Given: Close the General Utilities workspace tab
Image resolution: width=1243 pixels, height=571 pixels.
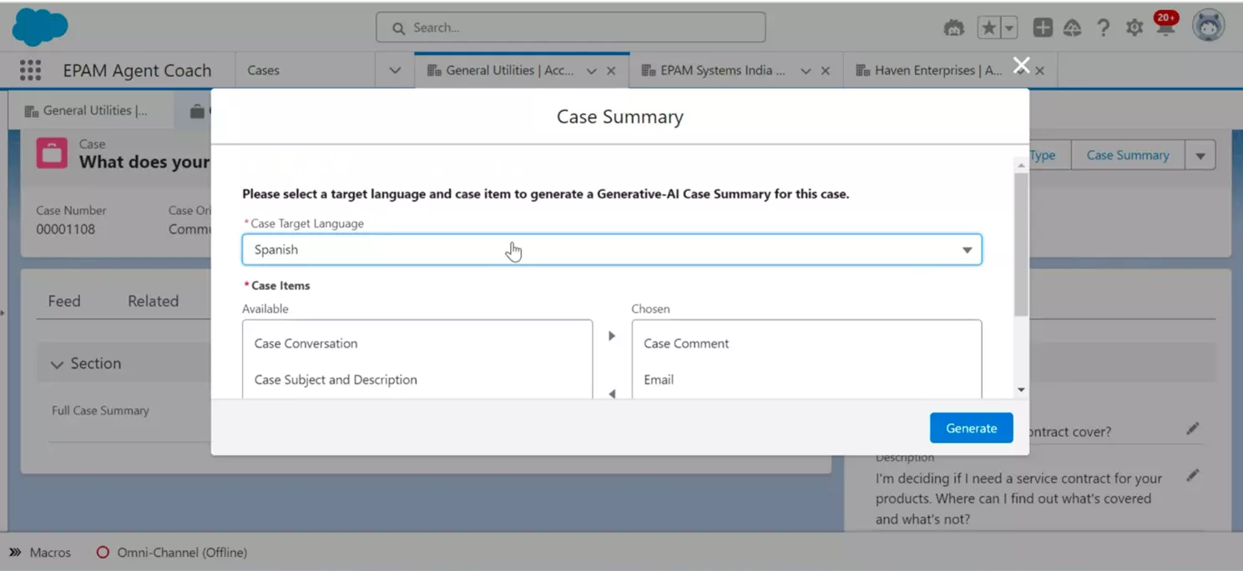Looking at the screenshot, I should [x=611, y=71].
